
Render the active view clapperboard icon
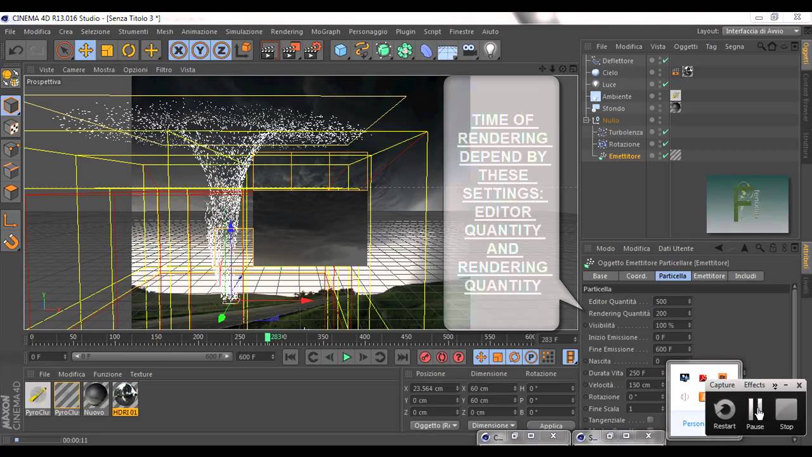click(269, 50)
